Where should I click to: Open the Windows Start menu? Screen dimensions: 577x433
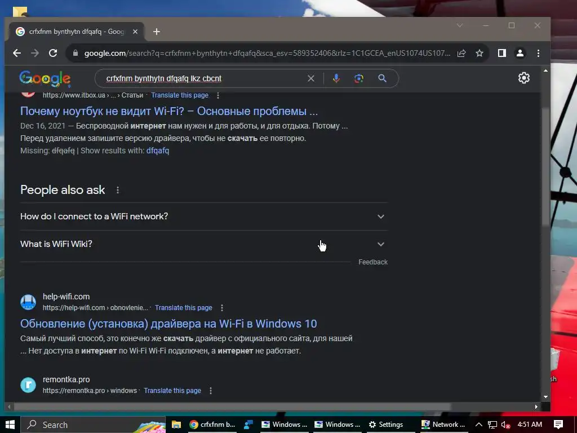10,425
